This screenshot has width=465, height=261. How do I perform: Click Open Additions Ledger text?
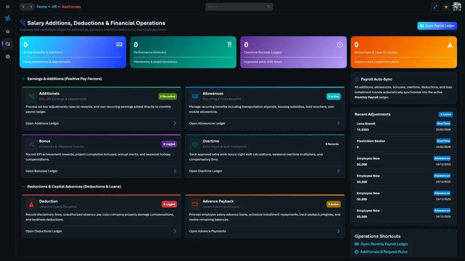[x=42, y=123]
